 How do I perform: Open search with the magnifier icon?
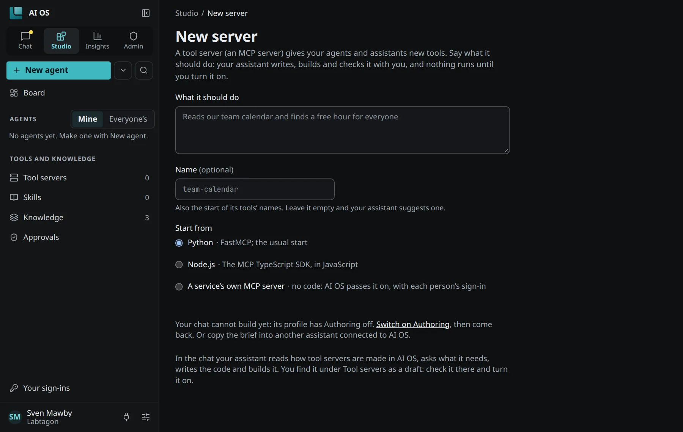point(144,70)
